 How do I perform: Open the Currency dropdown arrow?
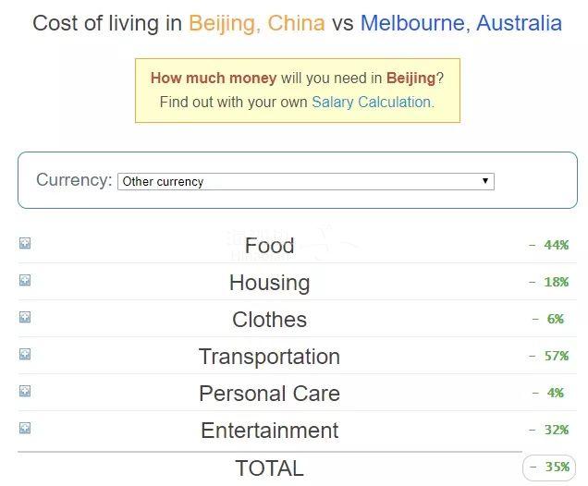pos(484,181)
